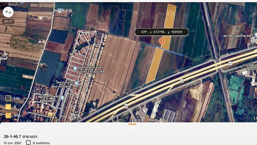This screenshot has width=257, height=145.
Task: Disable the พิกัด coordinates checkbox
Action: pyautogui.click(x=8, y=116)
